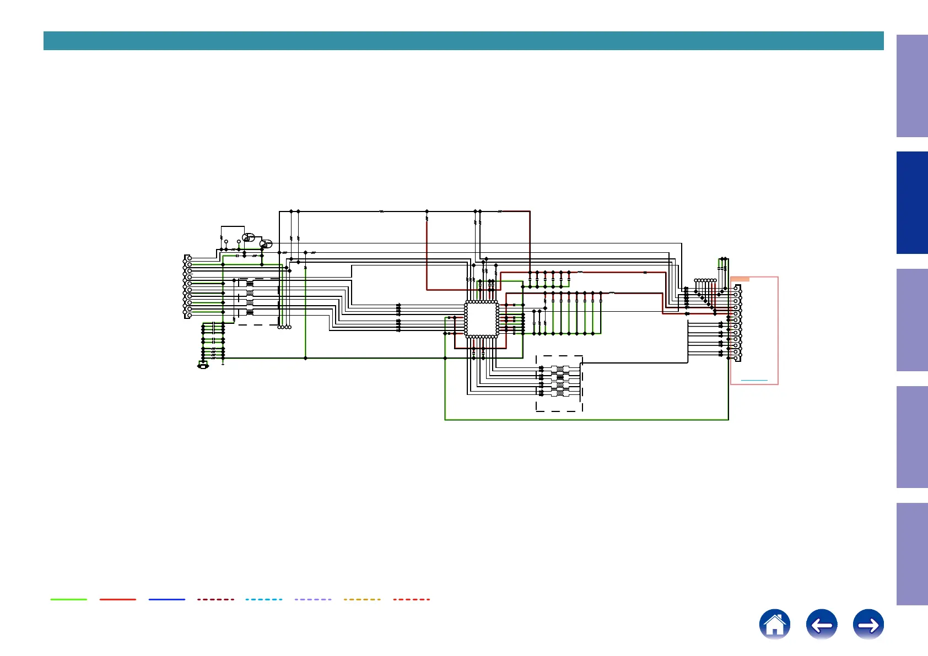Open the bottommost purple side tab
This screenshot has height=656, width=928.
click(x=912, y=554)
